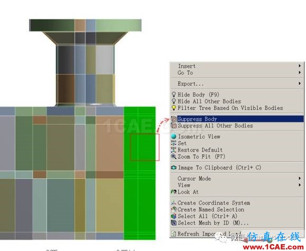
Task: Click the Refresh Imported Load icon
Action: (173, 234)
